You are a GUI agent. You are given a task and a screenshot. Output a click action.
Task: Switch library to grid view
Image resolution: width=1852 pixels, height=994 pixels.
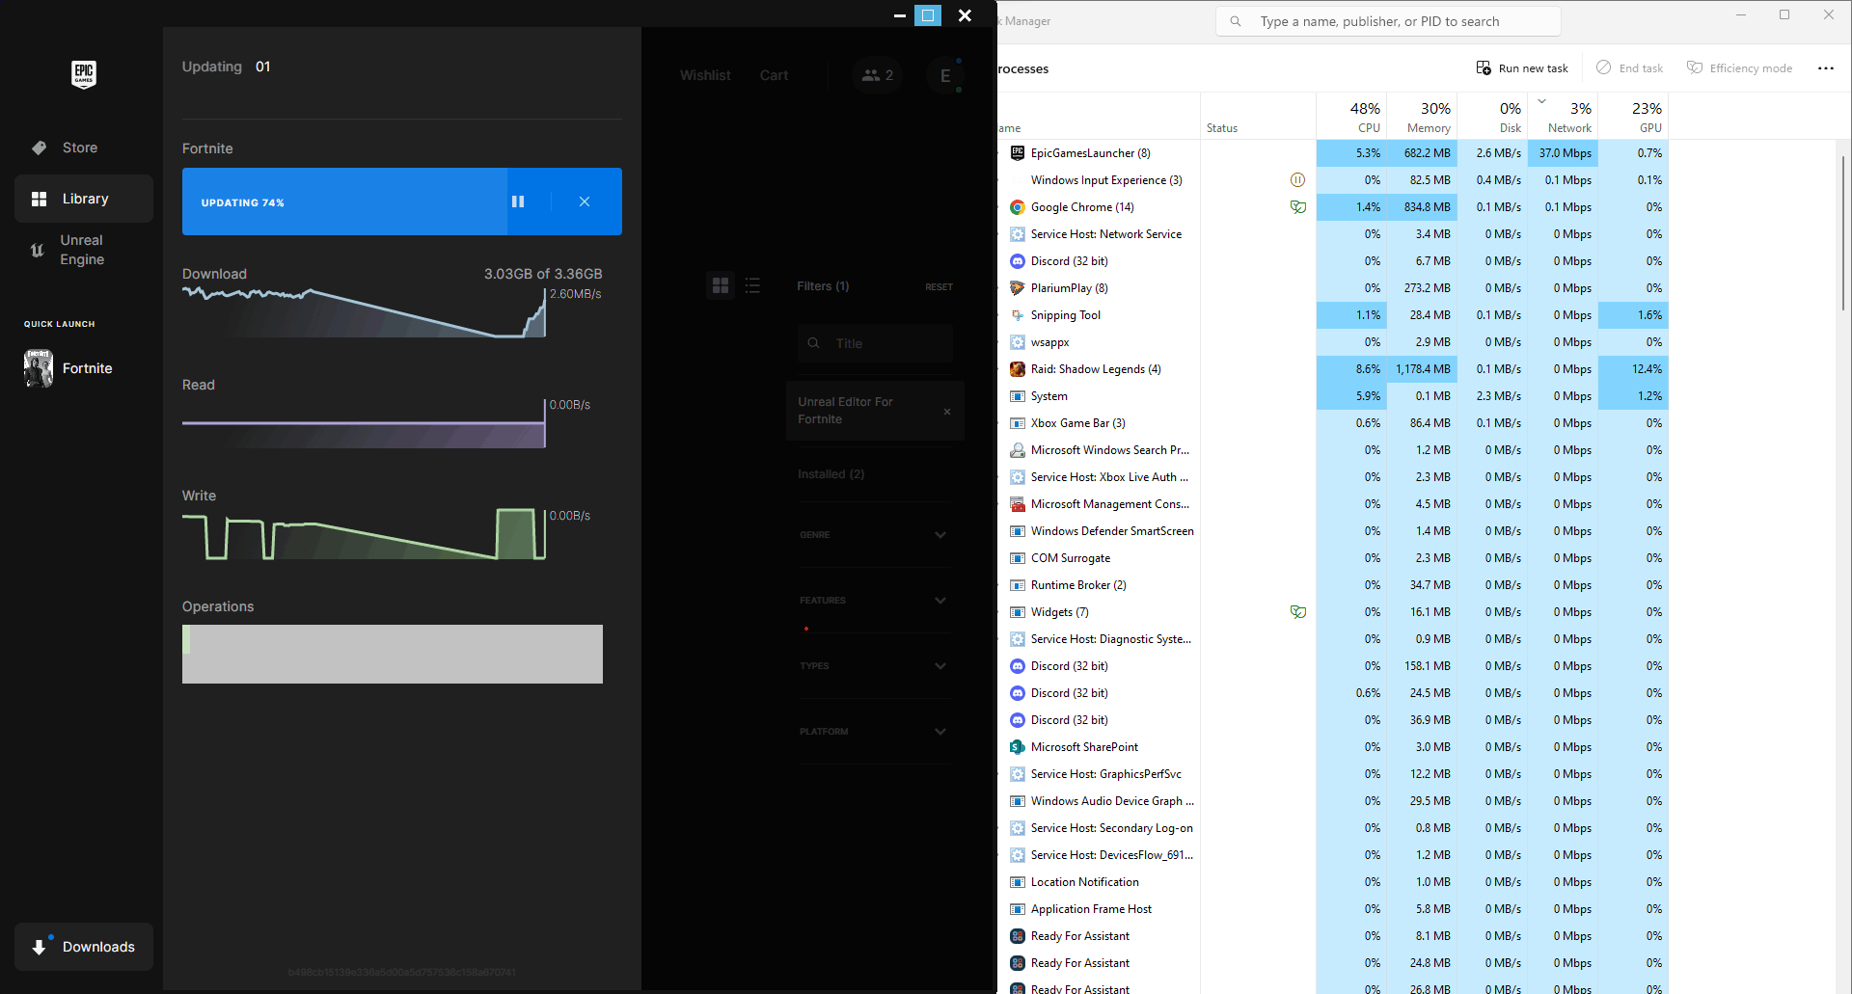(721, 285)
